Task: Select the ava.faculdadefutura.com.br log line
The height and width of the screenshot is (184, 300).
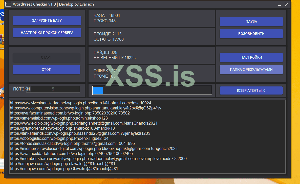Action: tap(71, 154)
